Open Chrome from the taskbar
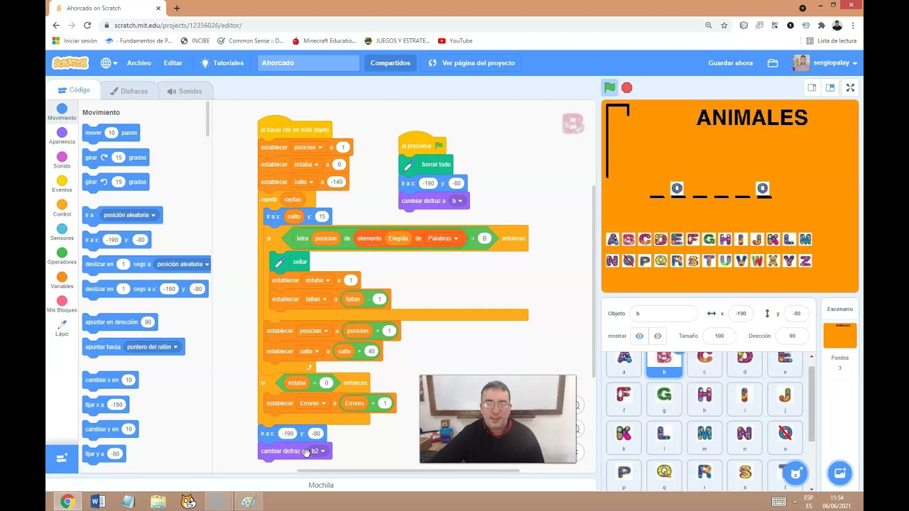 click(x=67, y=502)
